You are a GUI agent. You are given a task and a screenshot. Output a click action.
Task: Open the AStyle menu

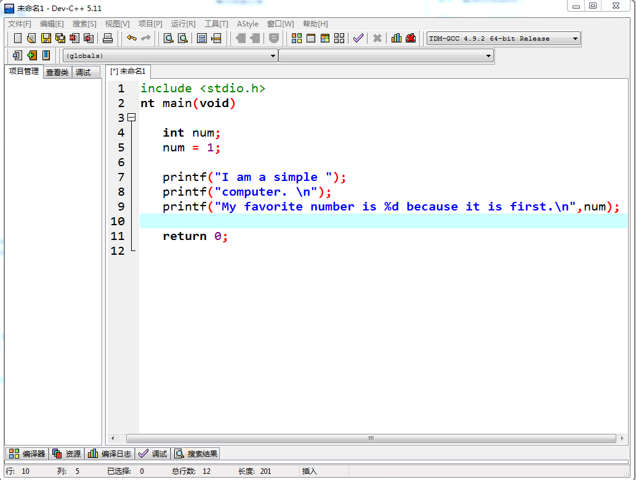(248, 24)
